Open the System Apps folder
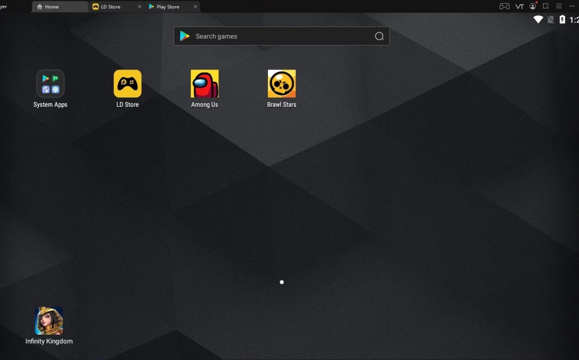This screenshot has width=579, height=360. click(x=50, y=84)
